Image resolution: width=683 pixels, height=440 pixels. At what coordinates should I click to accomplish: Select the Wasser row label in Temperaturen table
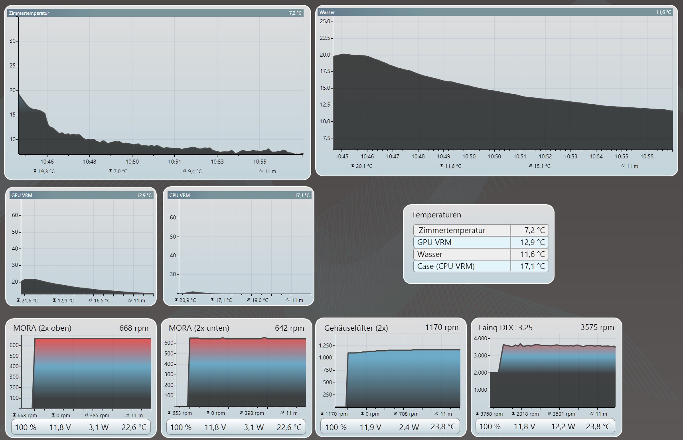pos(430,254)
